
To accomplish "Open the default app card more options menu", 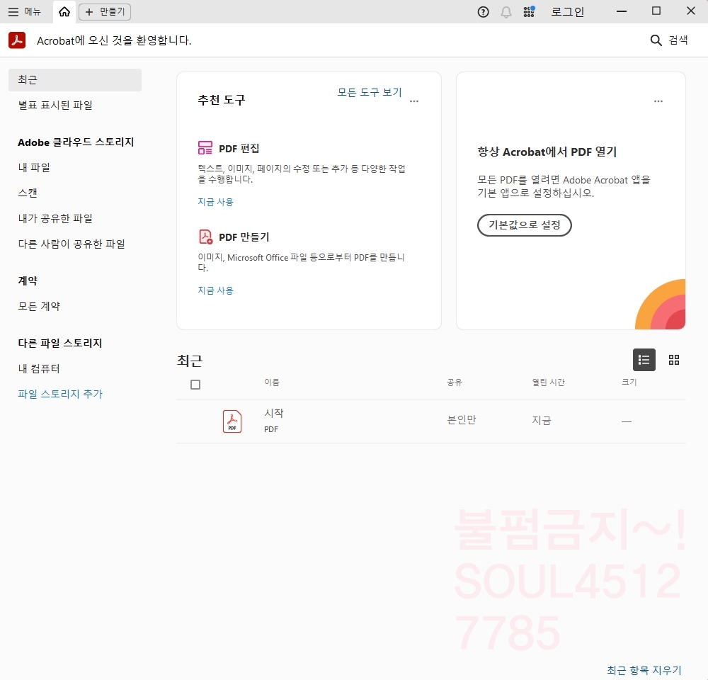I will pyautogui.click(x=658, y=101).
